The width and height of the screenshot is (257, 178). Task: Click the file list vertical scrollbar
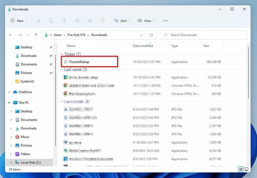pyautogui.click(x=248, y=73)
